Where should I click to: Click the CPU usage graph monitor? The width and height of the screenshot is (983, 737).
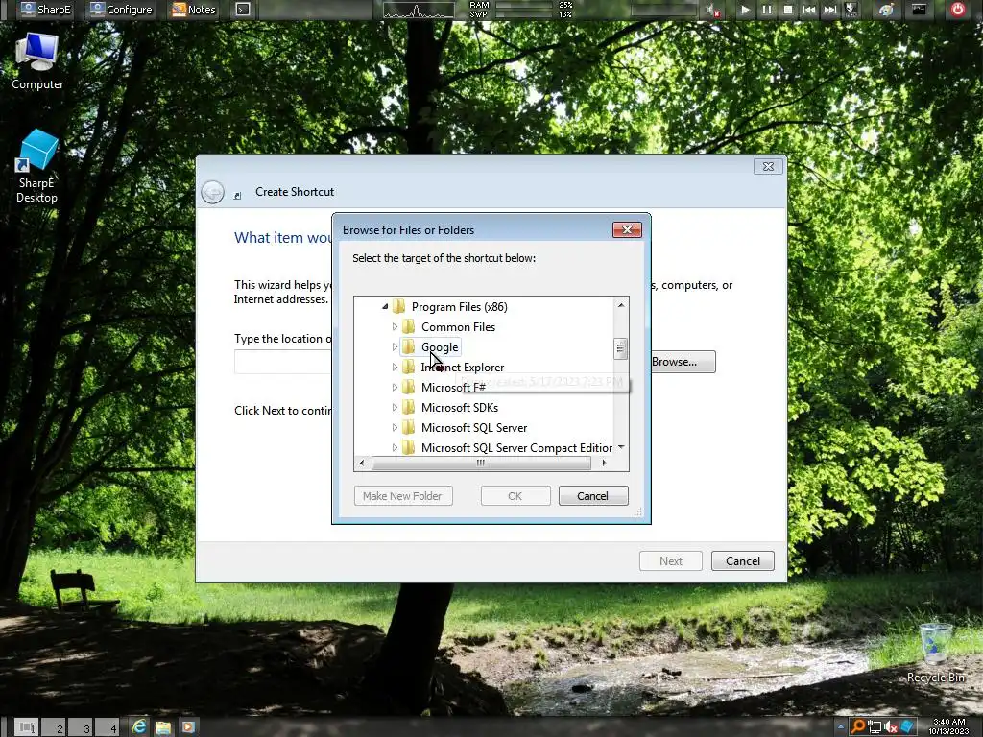(419, 10)
